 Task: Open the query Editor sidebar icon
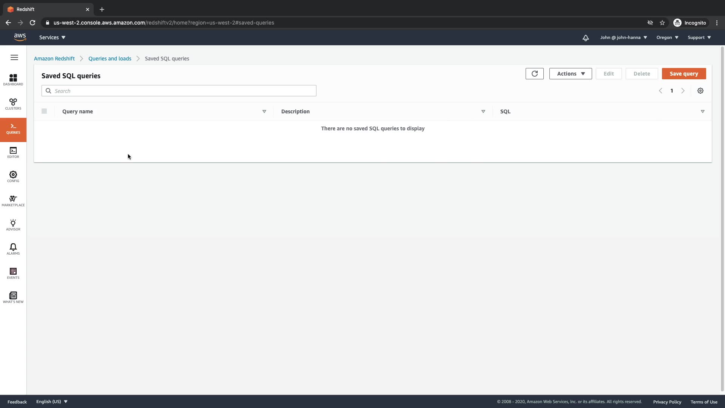pyautogui.click(x=13, y=152)
